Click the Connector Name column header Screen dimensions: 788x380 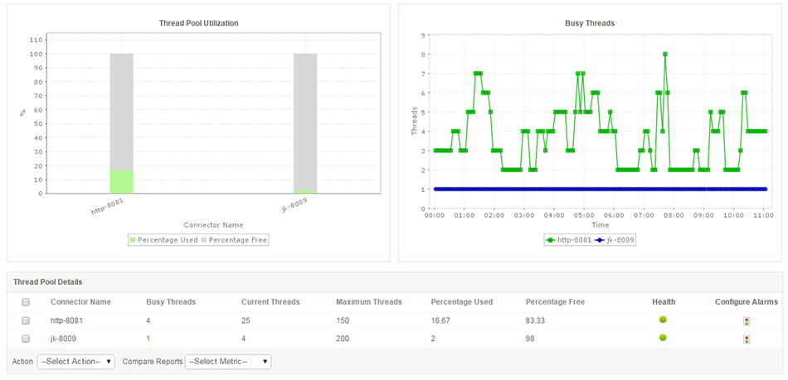pos(80,302)
